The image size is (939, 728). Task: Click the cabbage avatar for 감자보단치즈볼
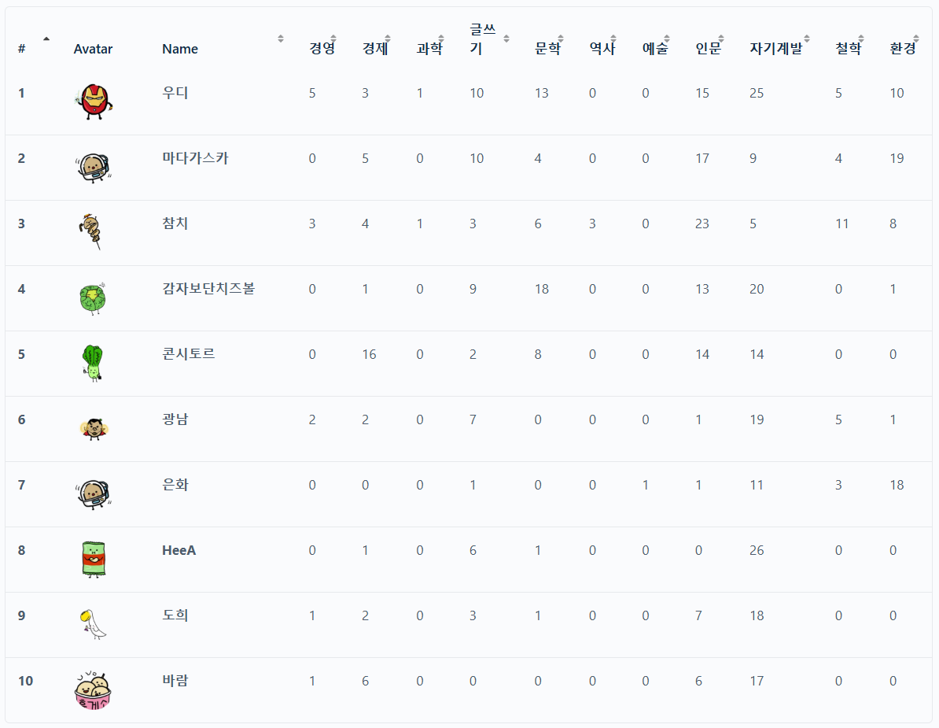coord(93,297)
